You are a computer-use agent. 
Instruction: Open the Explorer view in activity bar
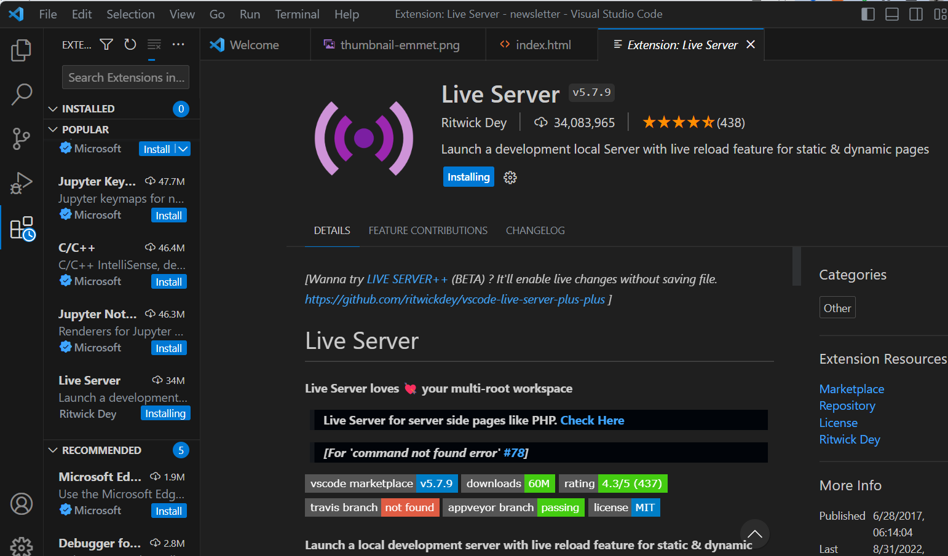22,50
